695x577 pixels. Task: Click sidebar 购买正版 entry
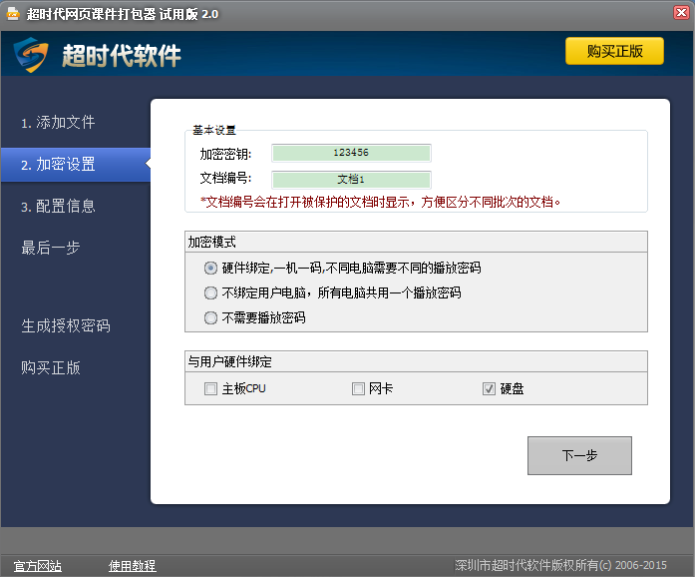click(x=51, y=367)
